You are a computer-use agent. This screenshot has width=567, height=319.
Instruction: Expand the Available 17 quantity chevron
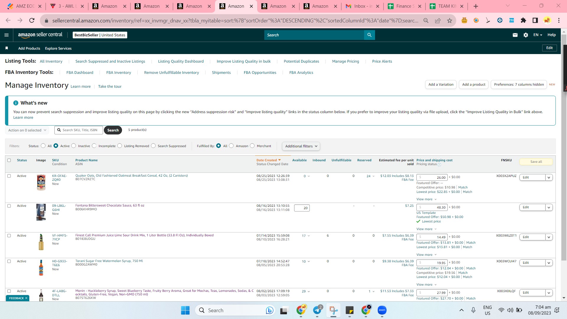tap(309, 236)
